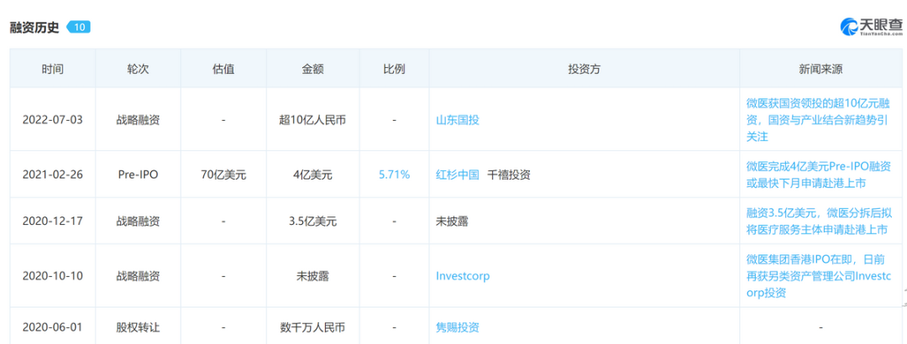Select the 2022-07-03 date cell
The image size is (907, 344).
pyautogui.click(x=52, y=120)
